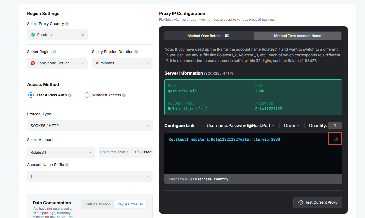This screenshot has width=365, height=218.
Task: Select User & Pass Auth radio button
Action: coord(31,95)
